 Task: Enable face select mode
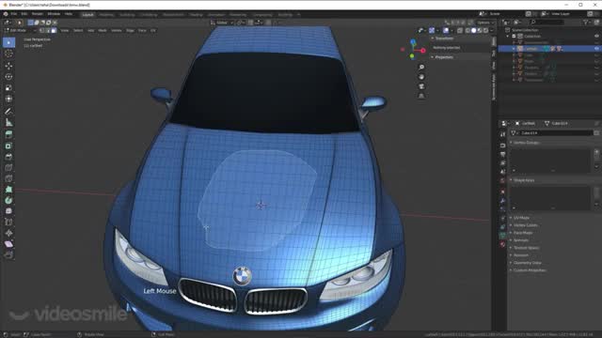click(54, 30)
